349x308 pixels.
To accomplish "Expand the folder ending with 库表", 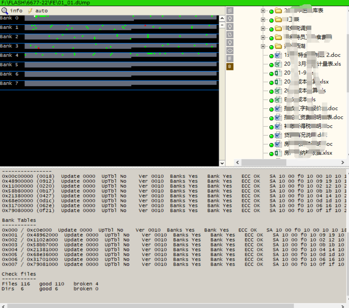I will pos(263,11).
